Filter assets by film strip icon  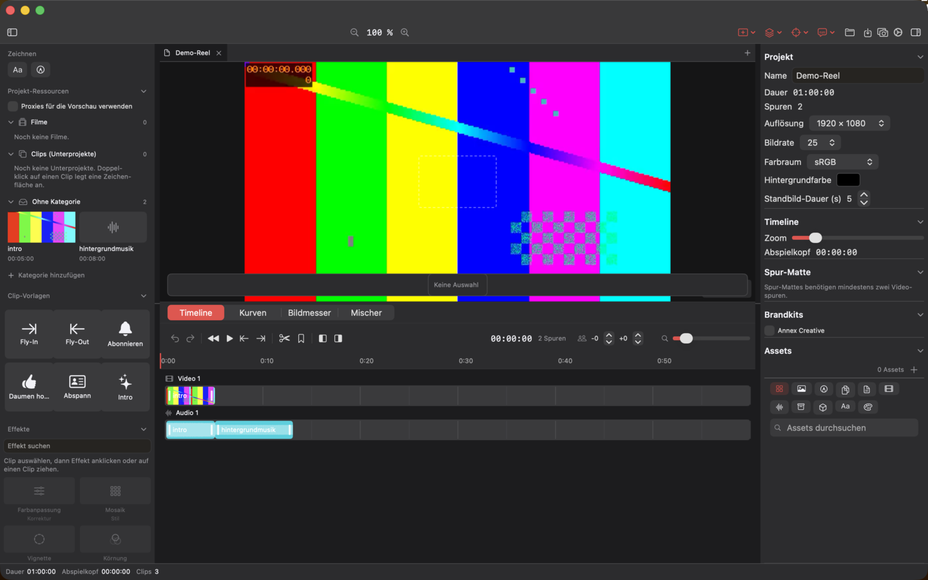[889, 389]
